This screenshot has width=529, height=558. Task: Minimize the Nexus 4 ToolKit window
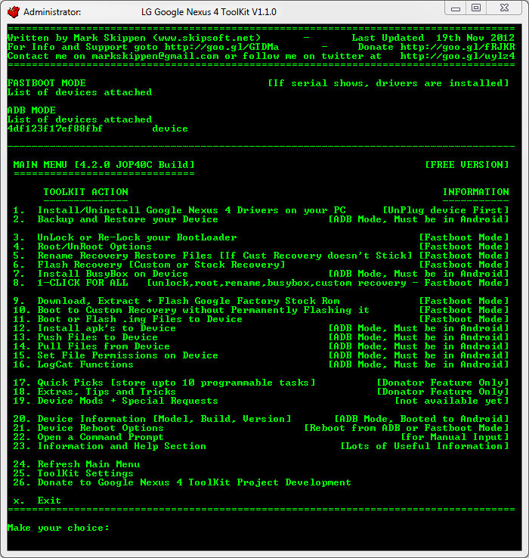[455, 8]
